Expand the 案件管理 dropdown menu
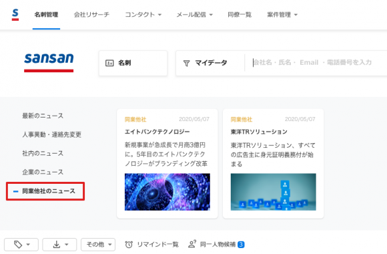The height and width of the screenshot is (254, 387). pos(282,15)
